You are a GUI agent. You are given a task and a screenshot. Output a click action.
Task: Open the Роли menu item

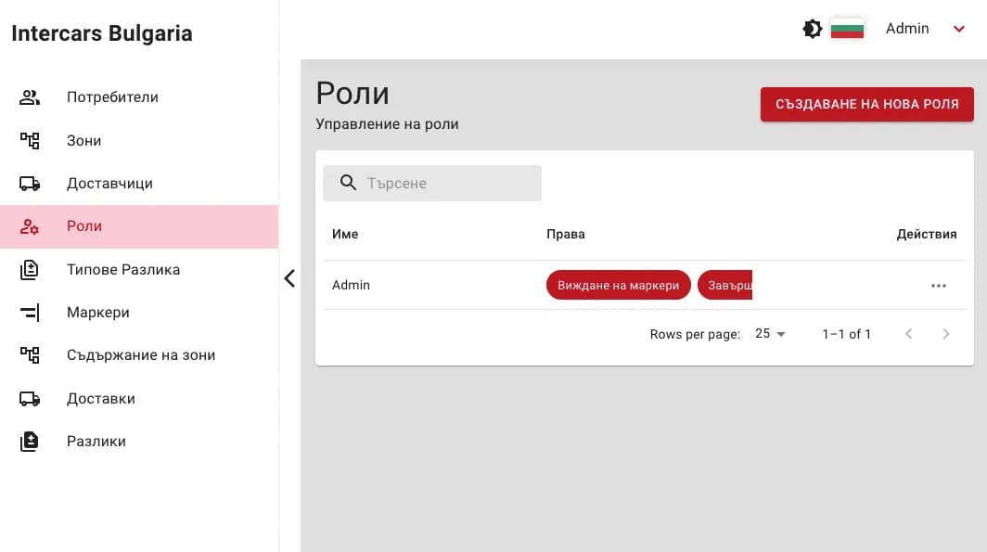(x=139, y=226)
